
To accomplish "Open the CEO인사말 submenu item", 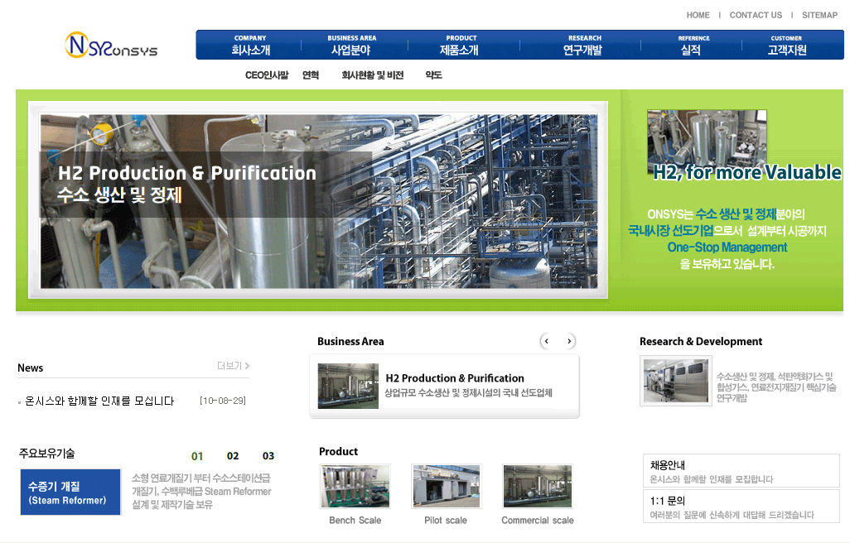I will coord(267,75).
